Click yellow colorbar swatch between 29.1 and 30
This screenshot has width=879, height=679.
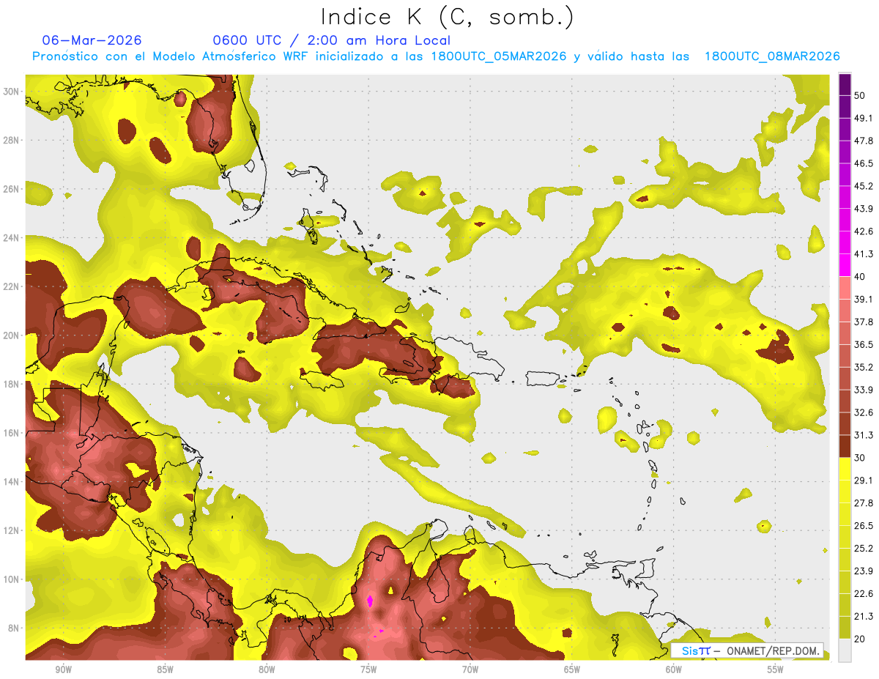tap(845, 470)
